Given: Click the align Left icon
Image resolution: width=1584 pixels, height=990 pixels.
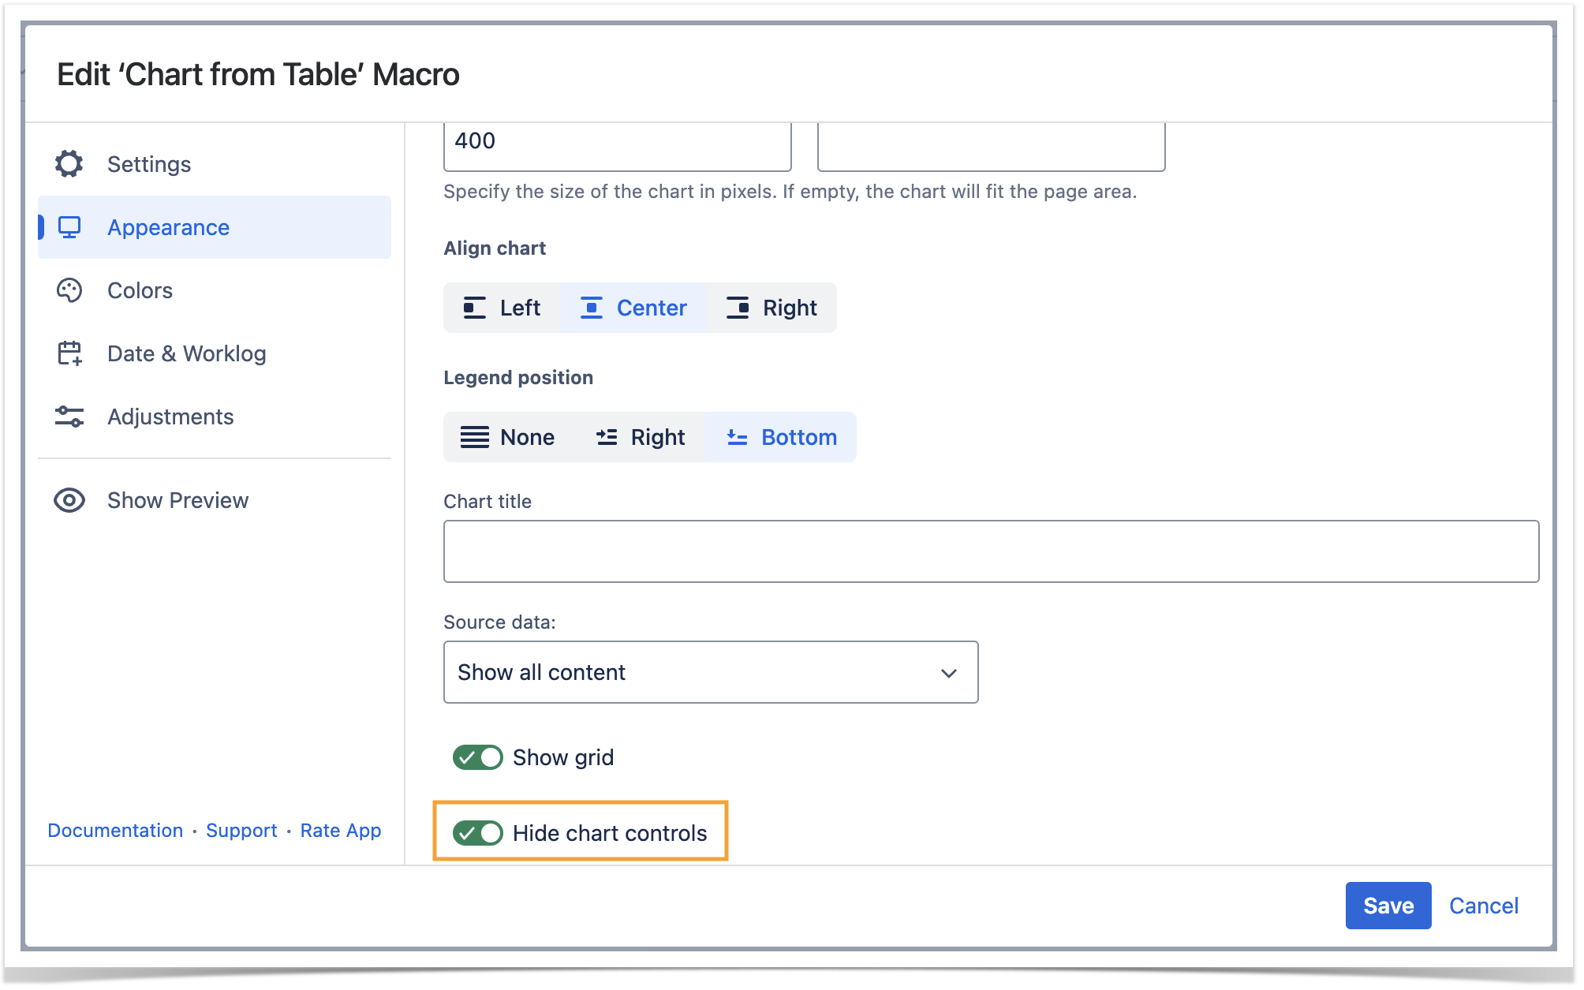Looking at the screenshot, I should 474,308.
